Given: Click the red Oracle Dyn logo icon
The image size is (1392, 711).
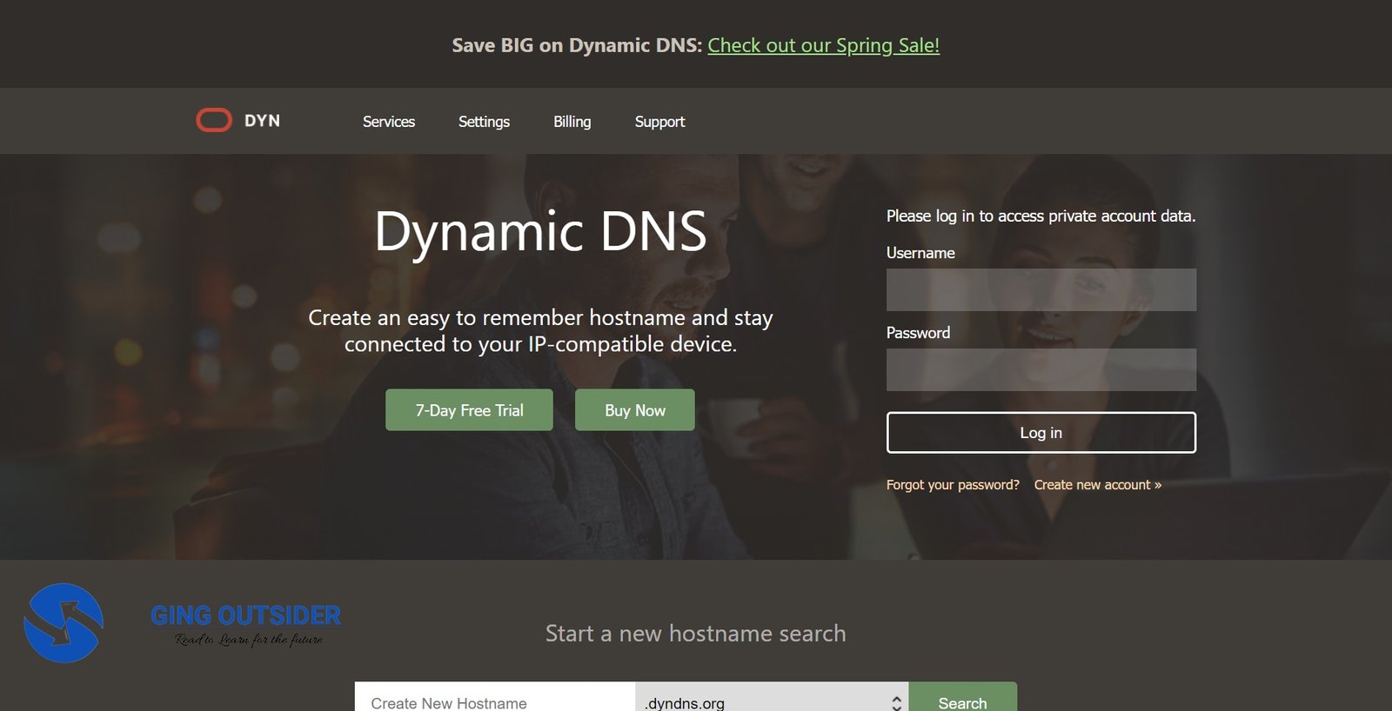Looking at the screenshot, I should (x=214, y=120).
